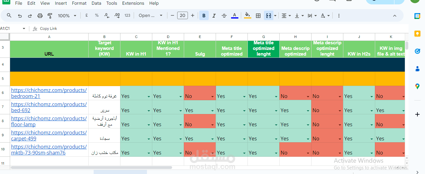Open the 123 number formats menu
425x174 pixels.
point(127,15)
